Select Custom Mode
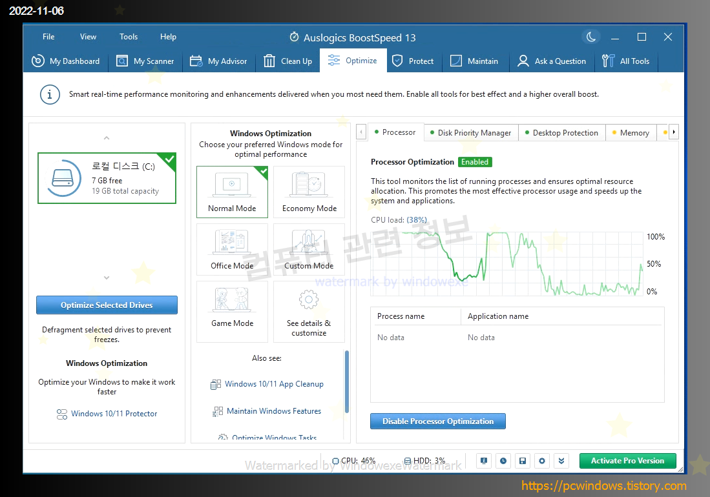Screen dimensions: 710x497 tap(309, 249)
